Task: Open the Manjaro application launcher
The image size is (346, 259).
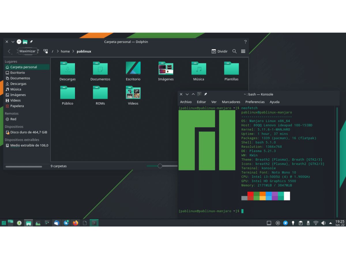Action: [x=4, y=223]
